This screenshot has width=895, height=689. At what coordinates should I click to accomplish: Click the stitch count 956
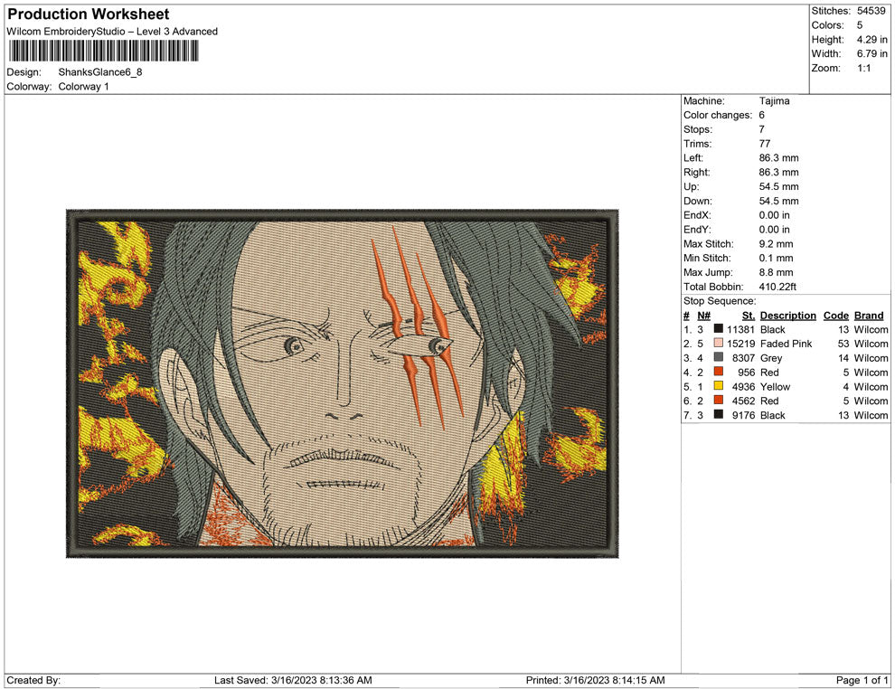pyautogui.click(x=747, y=373)
